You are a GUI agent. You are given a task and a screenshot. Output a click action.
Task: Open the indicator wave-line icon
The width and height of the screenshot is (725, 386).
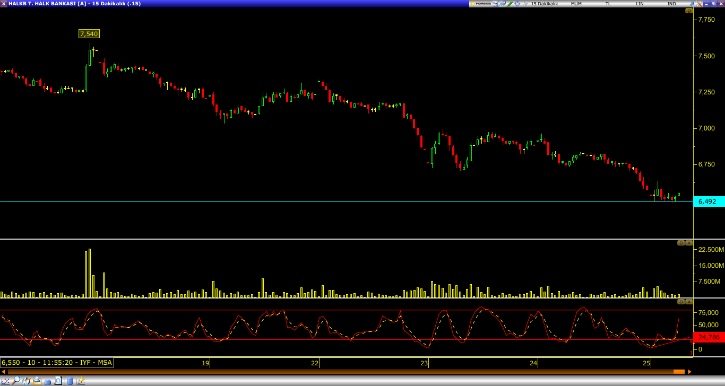click(x=525, y=4)
